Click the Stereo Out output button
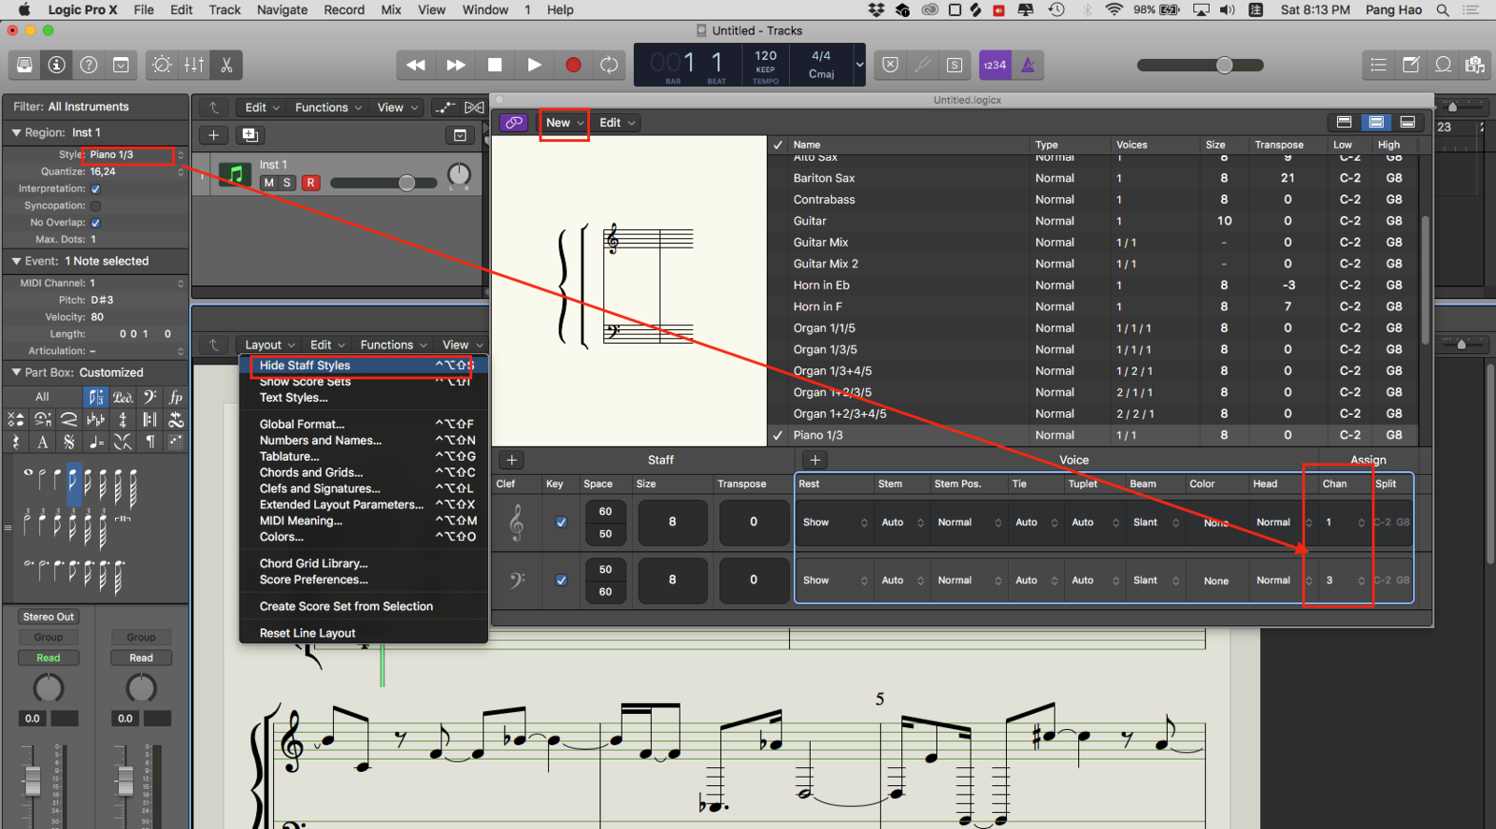Viewport: 1496px width, 829px height. pos(49,617)
